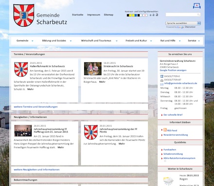This screenshot has width=214, height=186.
Task: Open coat of arms thumbnail for Hallenflohmarkt
Action: click(21, 69)
